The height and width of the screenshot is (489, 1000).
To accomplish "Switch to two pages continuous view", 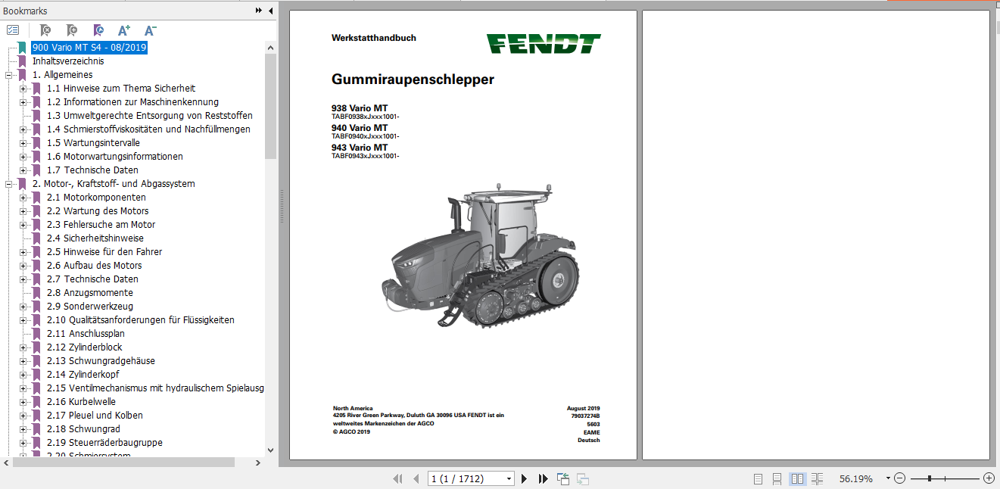I will coord(817,478).
